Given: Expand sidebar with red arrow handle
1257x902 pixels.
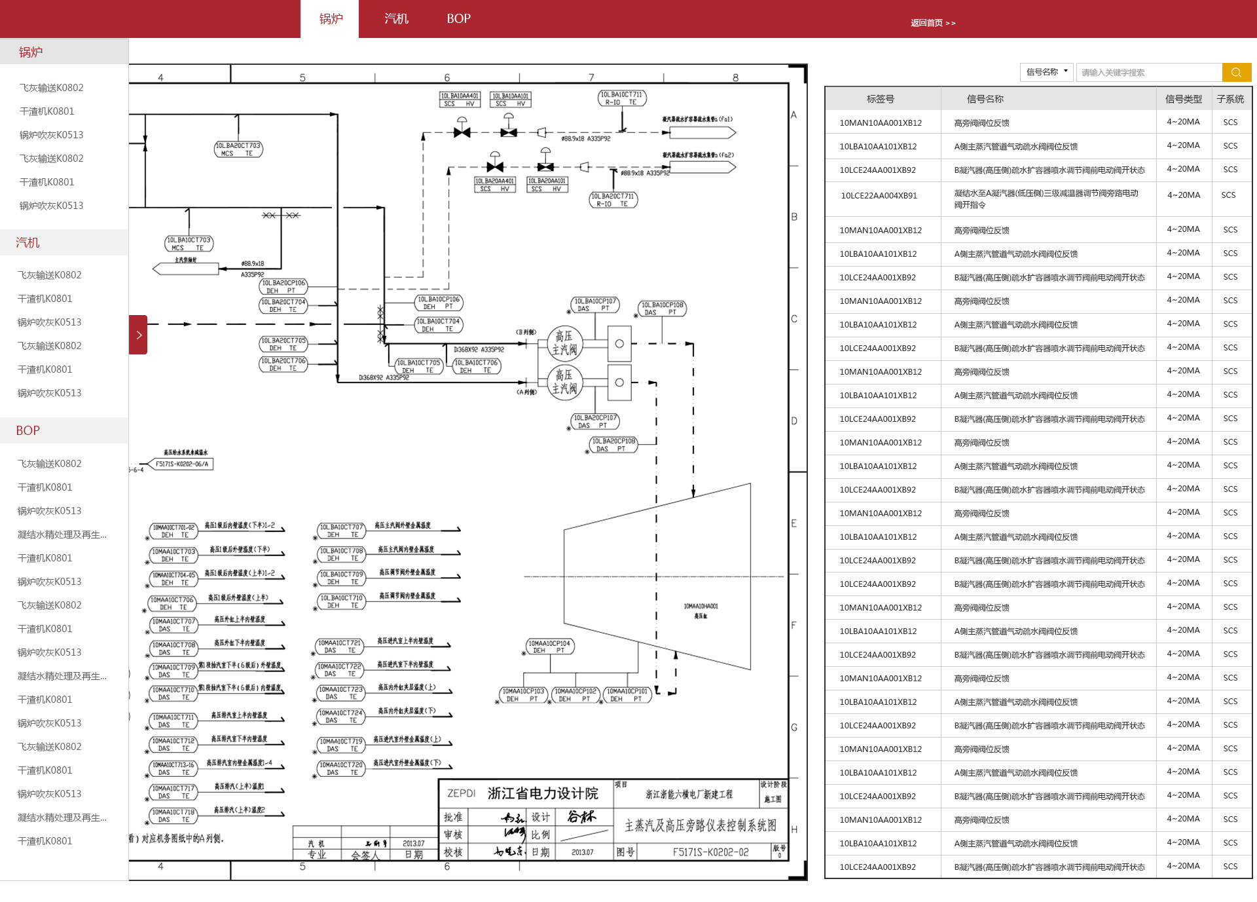Looking at the screenshot, I should click(138, 335).
